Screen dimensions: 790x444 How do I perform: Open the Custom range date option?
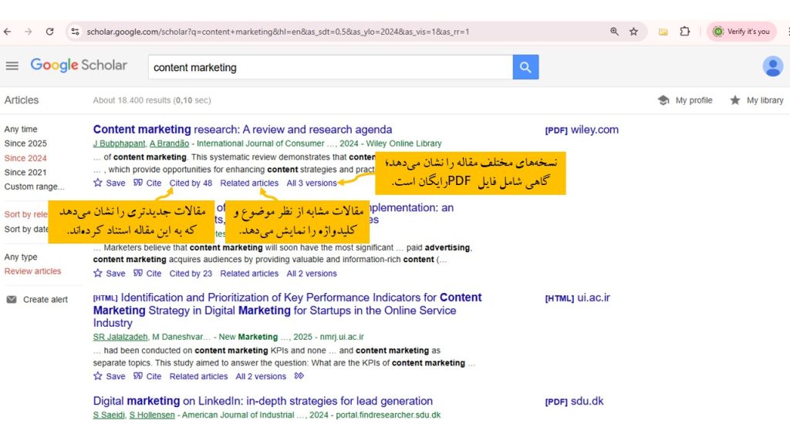point(34,187)
